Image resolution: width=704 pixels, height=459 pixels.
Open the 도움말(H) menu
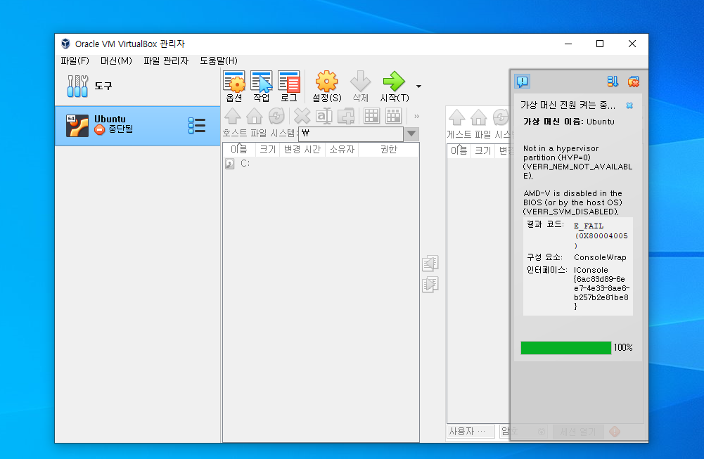(x=219, y=60)
